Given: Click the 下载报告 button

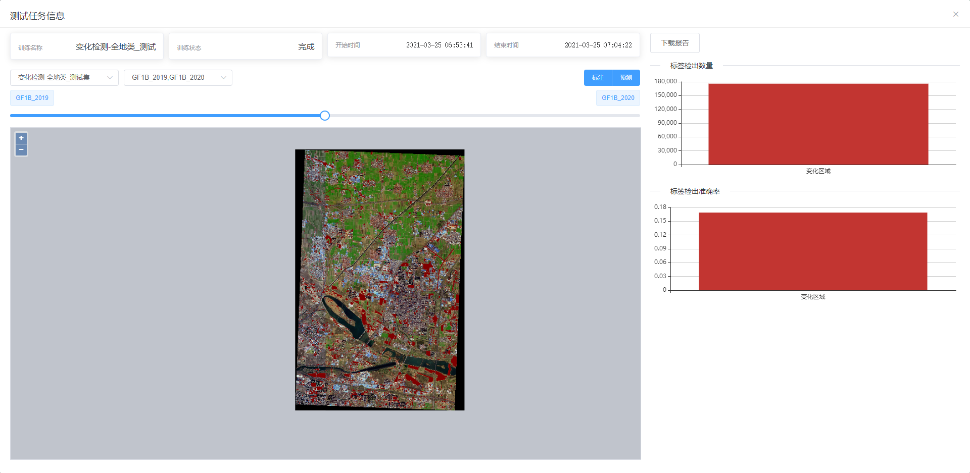Looking at the screenshot, I should (674, 43).
